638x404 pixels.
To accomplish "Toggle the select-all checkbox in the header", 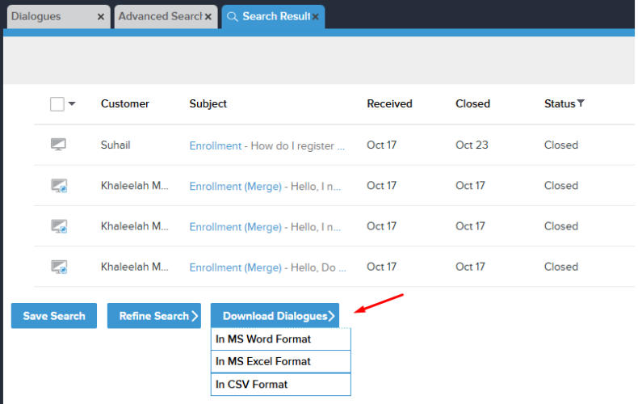I will [x=57, y=103].
